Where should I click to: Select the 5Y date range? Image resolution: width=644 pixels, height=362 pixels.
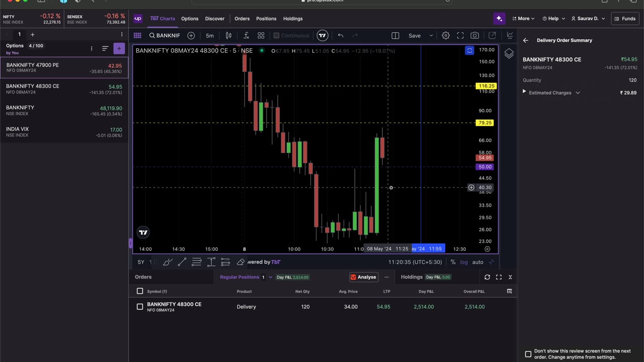click(141, 262)
